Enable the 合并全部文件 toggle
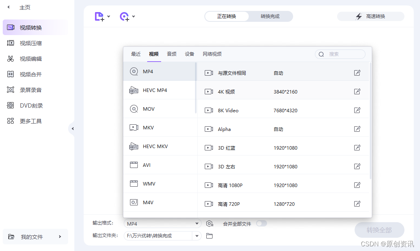Screen dimensions: 420x251 coord(262,223)
